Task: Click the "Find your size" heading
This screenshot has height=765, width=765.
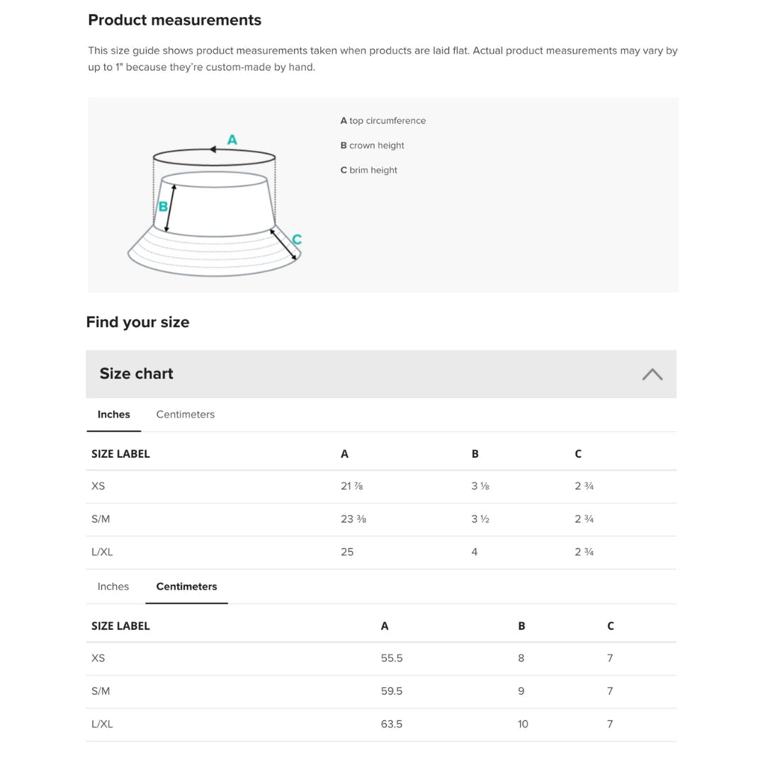Action: (137, 322)
